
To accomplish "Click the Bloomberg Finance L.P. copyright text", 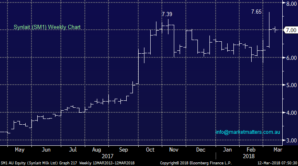I will coord(196,163).
